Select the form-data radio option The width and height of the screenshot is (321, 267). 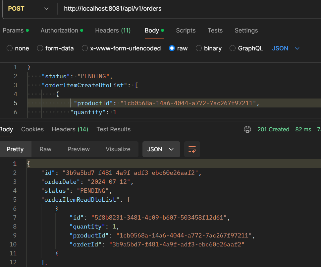tap(40, 48)
